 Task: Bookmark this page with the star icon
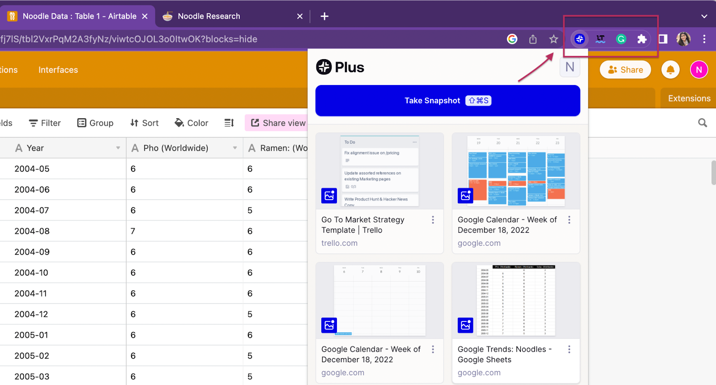pyautogui.click(x=554, y=39)
